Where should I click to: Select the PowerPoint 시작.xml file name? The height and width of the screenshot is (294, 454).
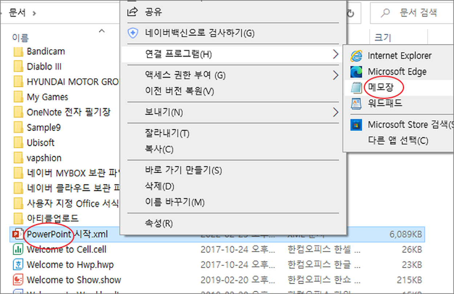(67, 234)
